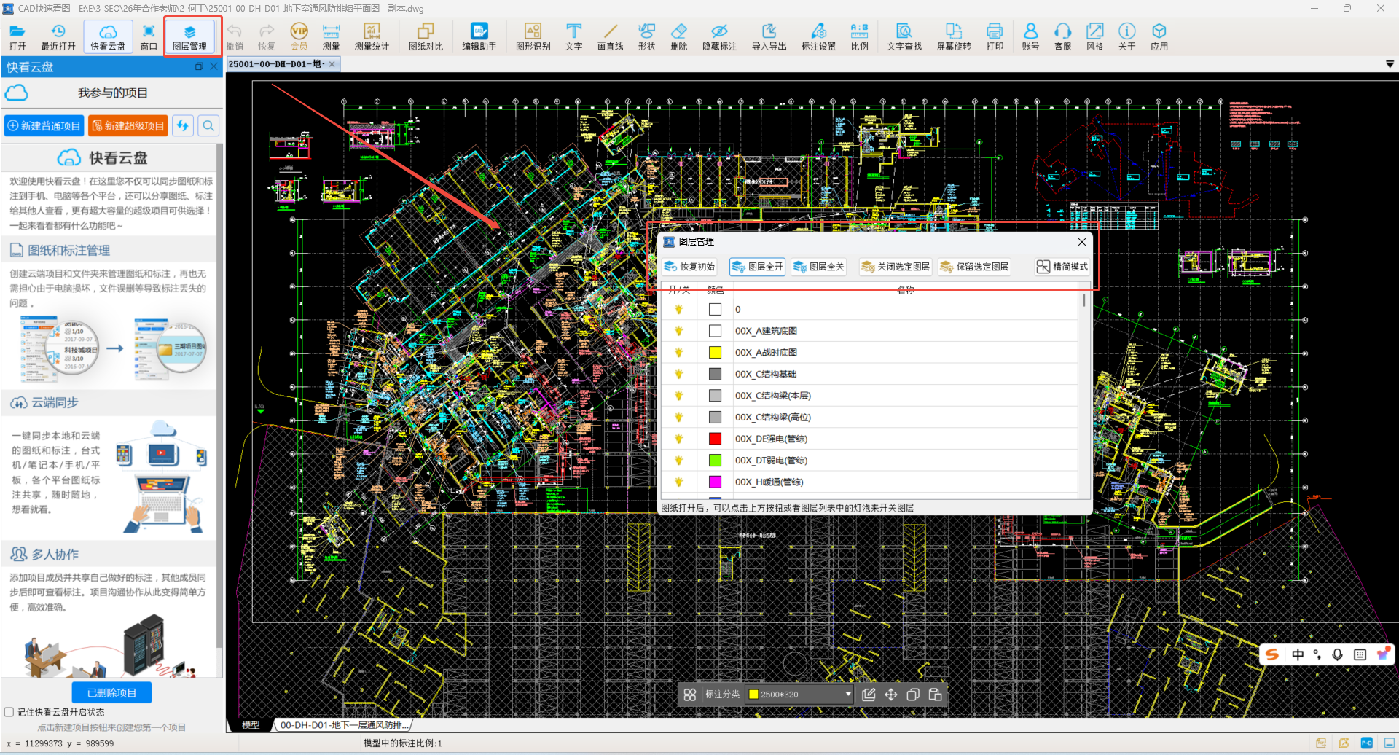Click the 图纸对比 drawing compare icon

426,36
